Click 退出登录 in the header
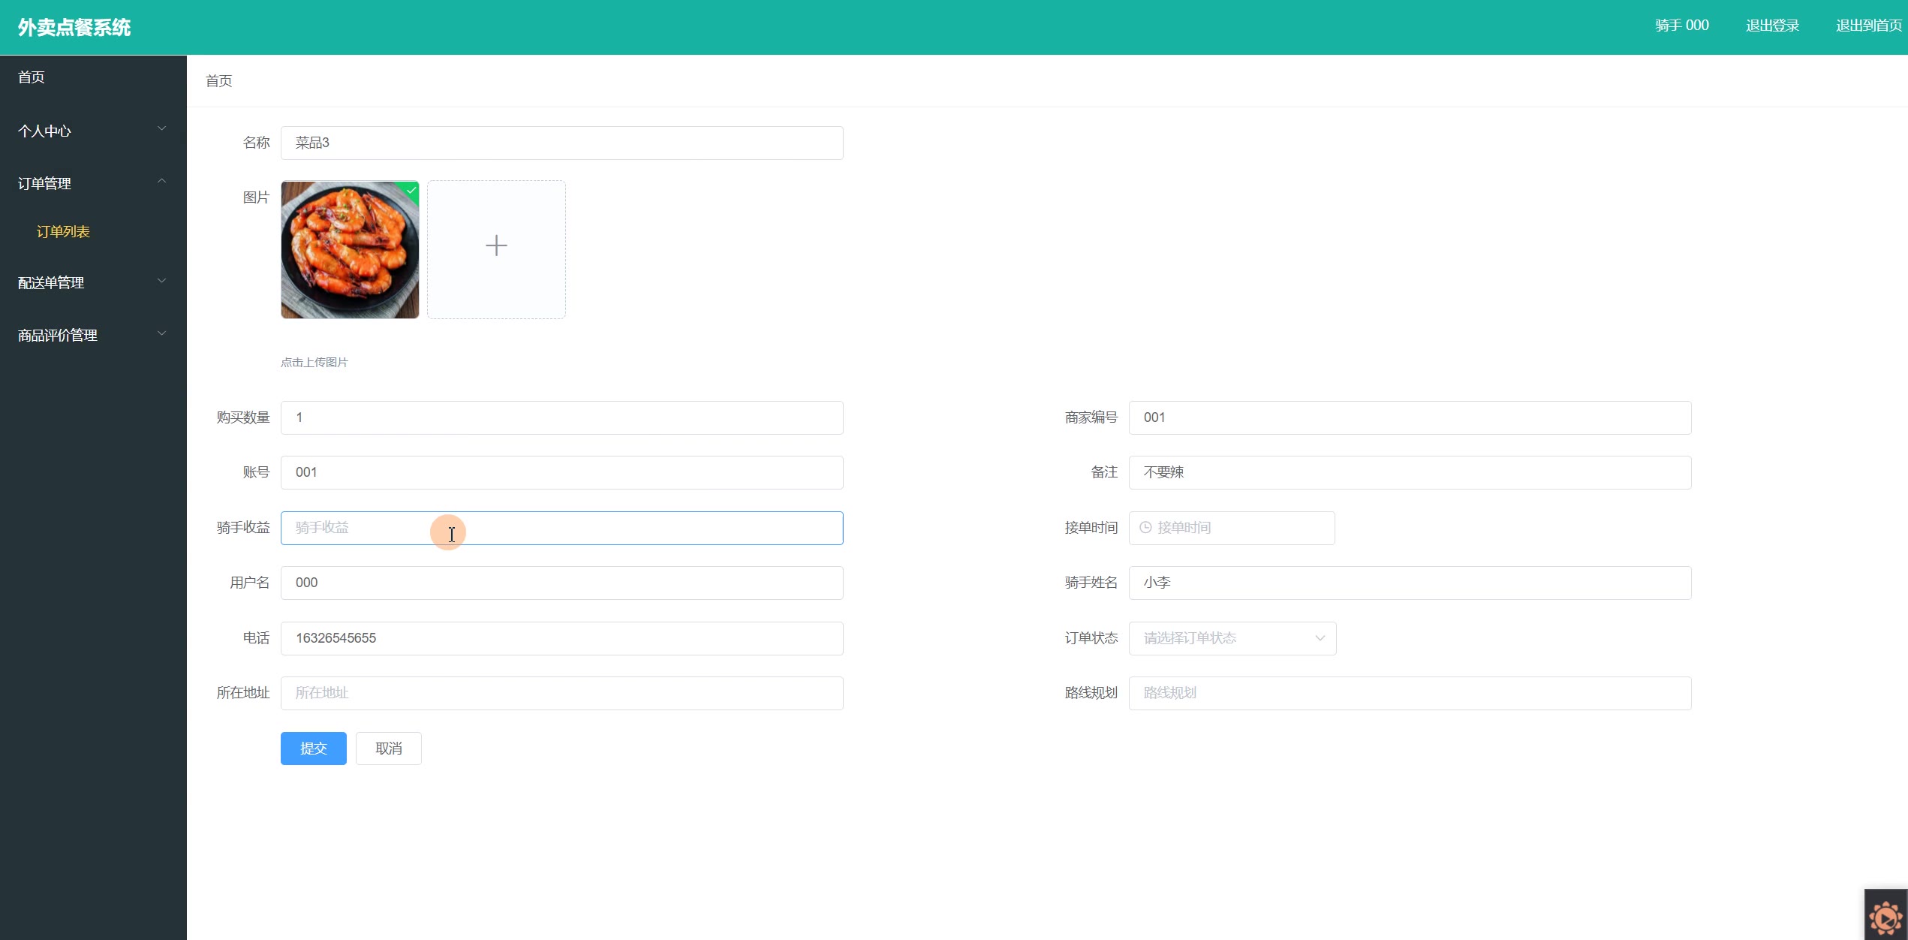 1772,26
